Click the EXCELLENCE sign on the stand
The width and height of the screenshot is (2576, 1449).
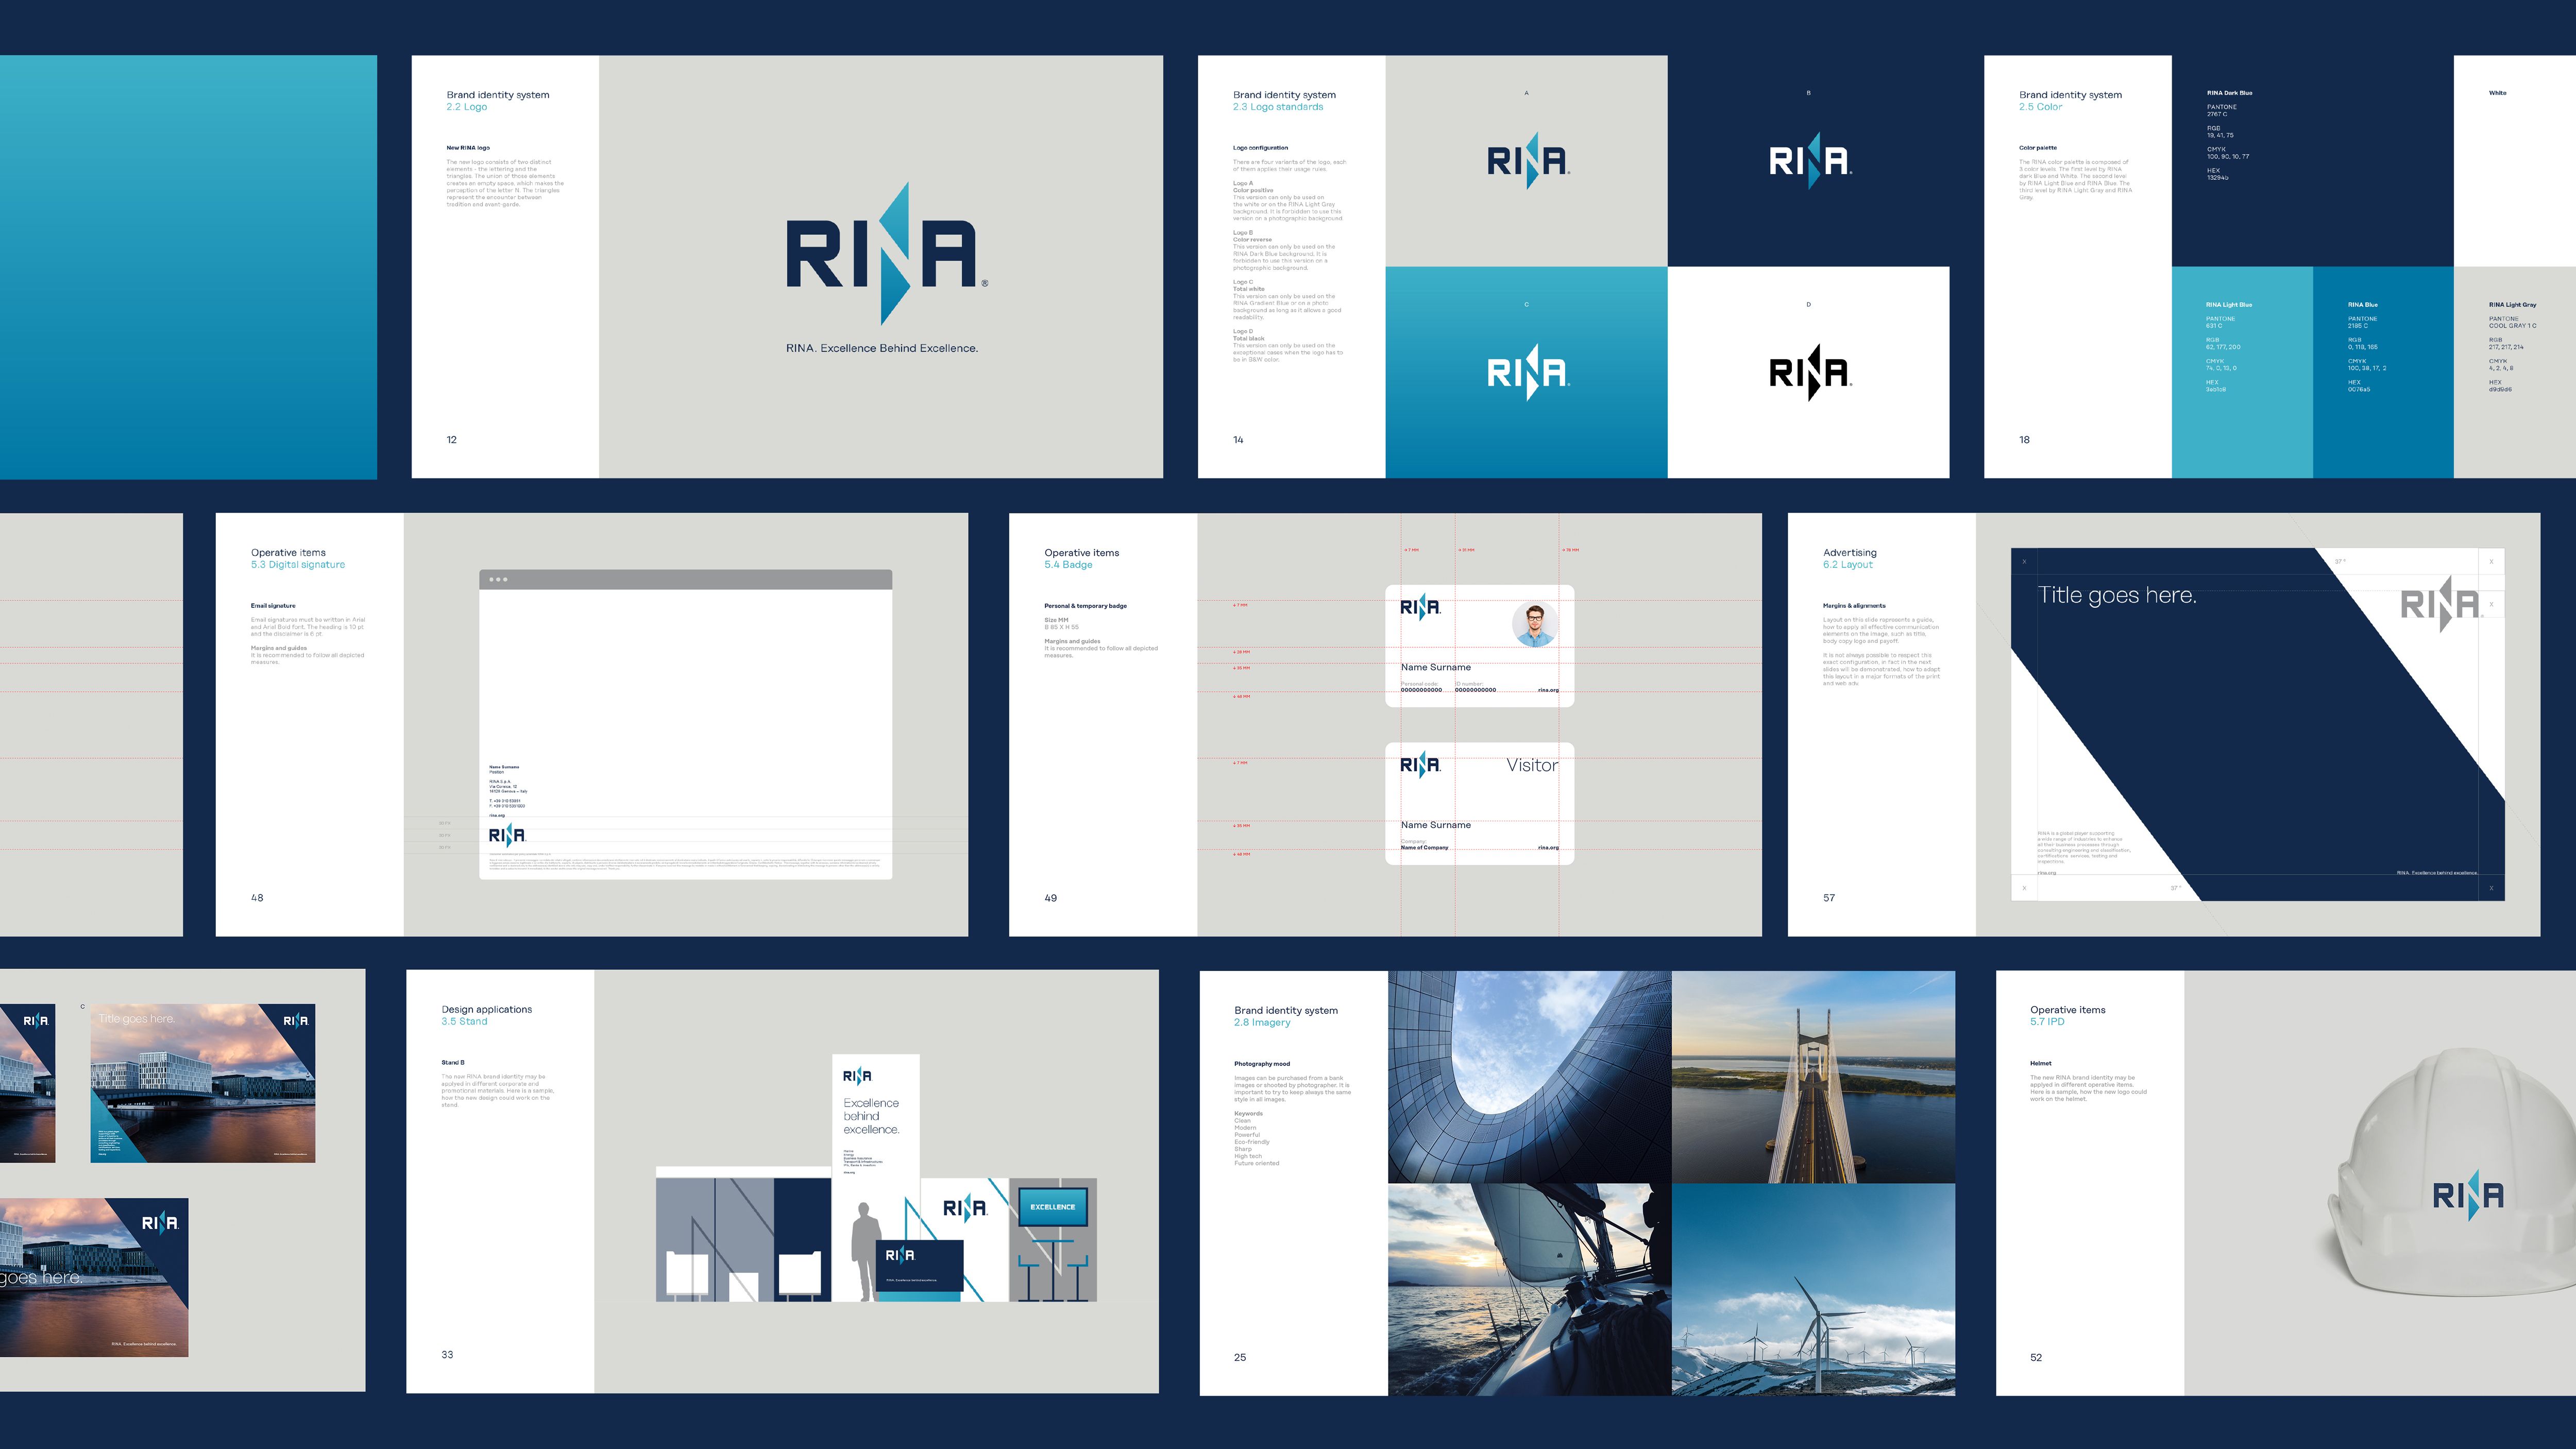coord(1052,1207)
